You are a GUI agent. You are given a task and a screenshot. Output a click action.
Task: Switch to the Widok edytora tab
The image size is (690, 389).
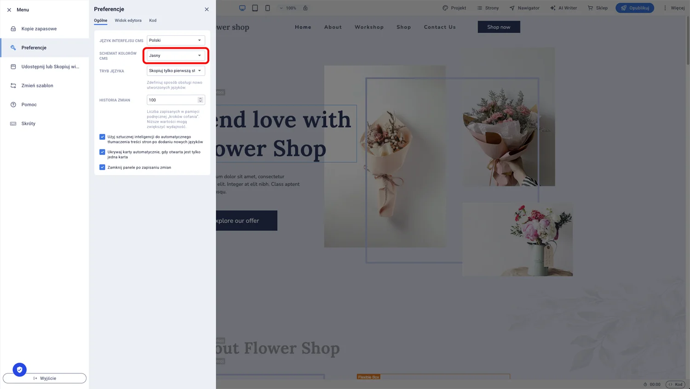click(x=128, y=20)
